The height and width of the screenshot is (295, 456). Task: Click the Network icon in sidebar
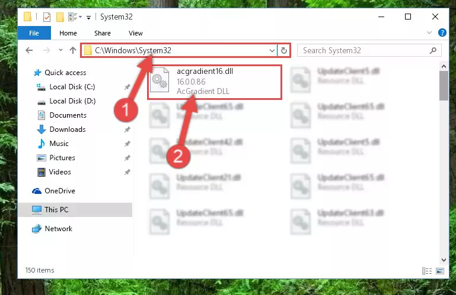tap(37, 229)
